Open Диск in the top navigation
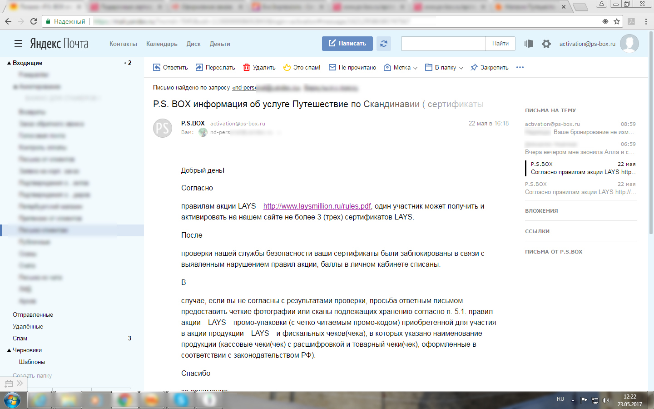This screenshot has height=409, width=654. point(193,44)
